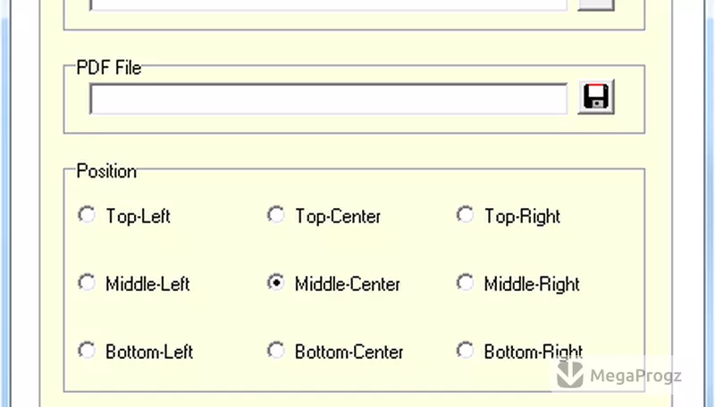Click the partially visible top browse button
The image size is (715, 407).
pos(596,5)
